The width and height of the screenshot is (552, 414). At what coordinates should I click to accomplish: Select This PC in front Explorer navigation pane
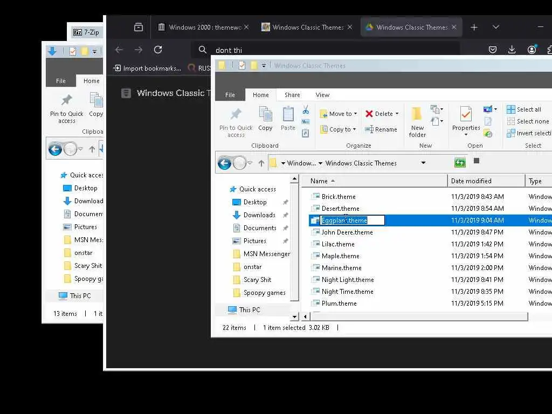pyautogui.click(x=249, y=309)
